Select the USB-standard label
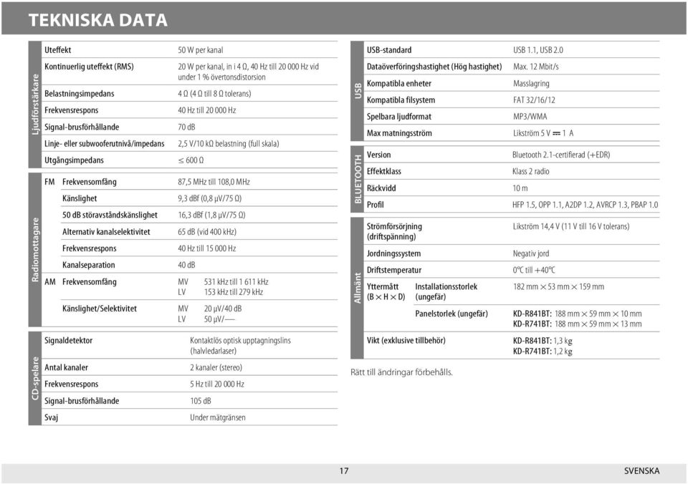Image resolution: width=688 pixels, height=484 pixels. tap(389, 50)
